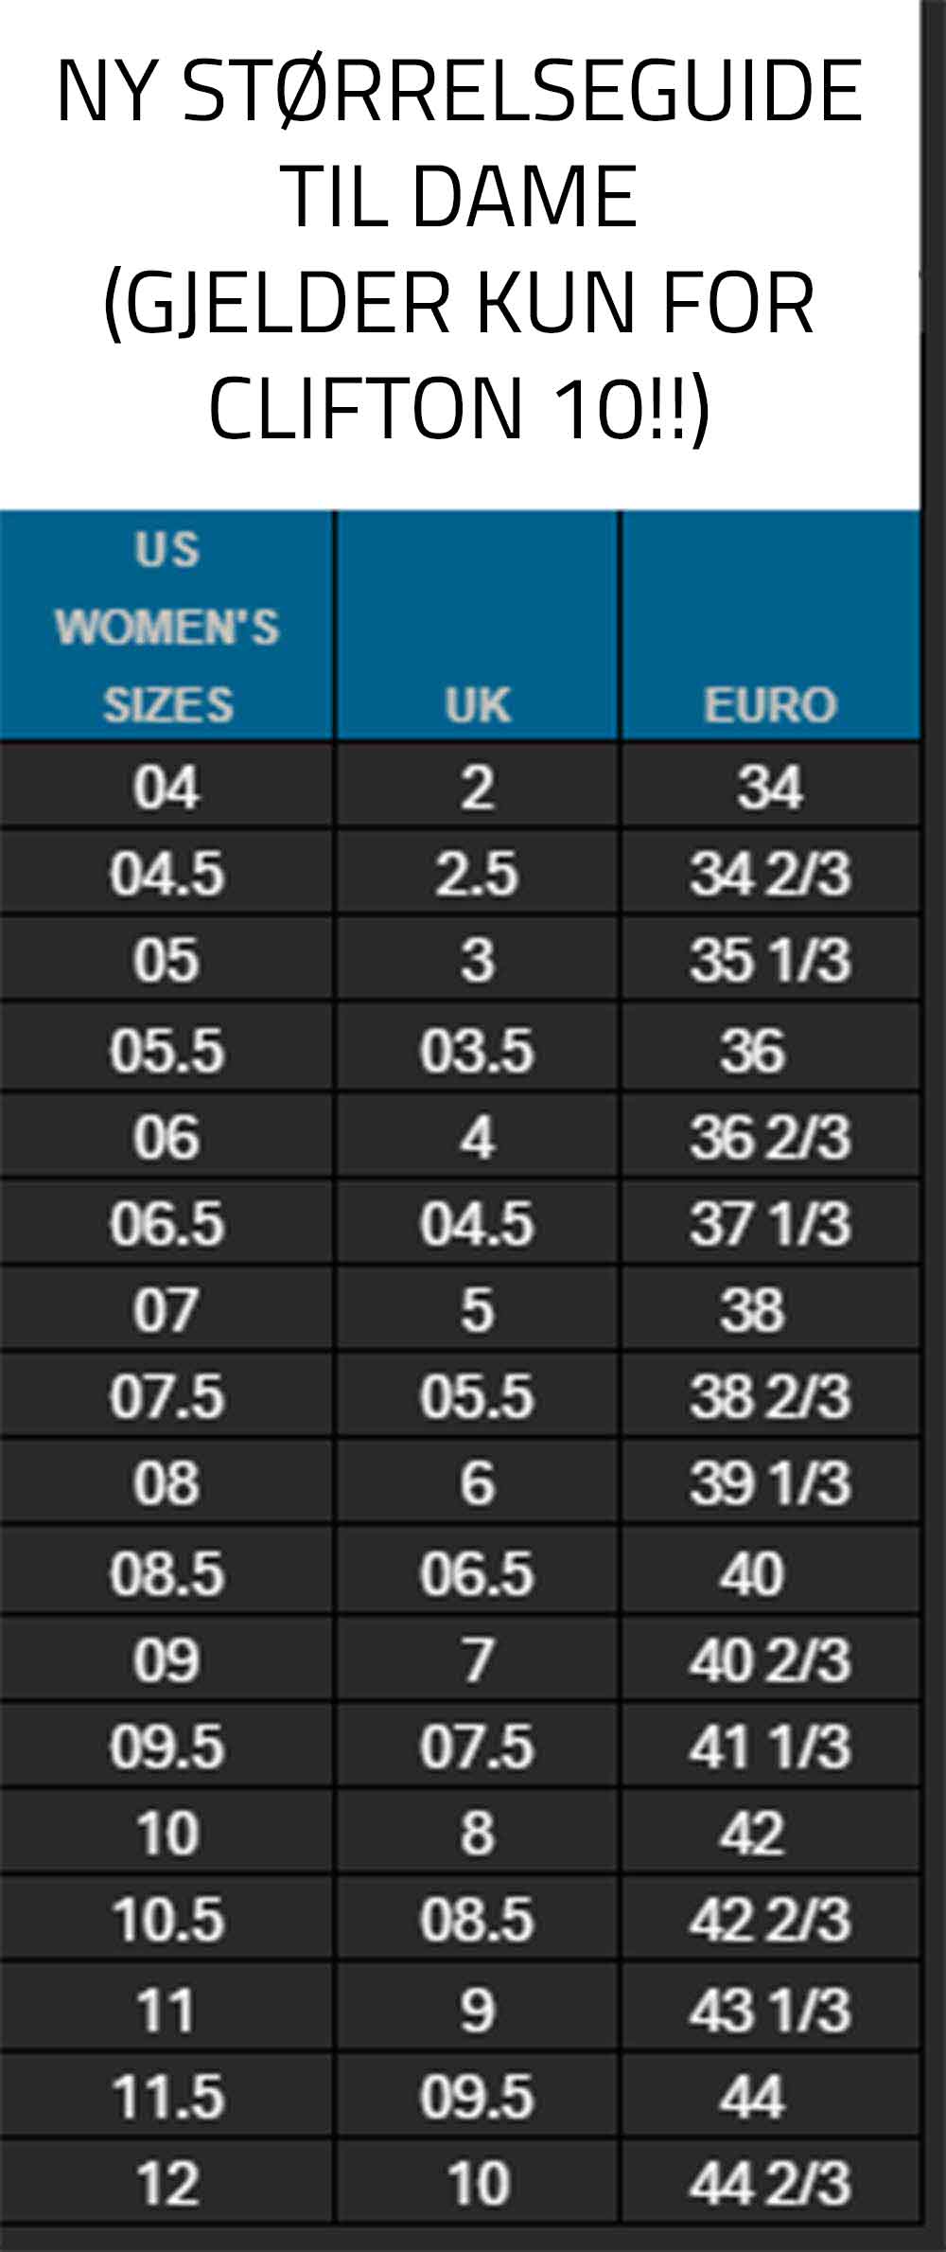Select the EURO 38 cell
Screen dimensions: 946x2252
(771, 1309)
